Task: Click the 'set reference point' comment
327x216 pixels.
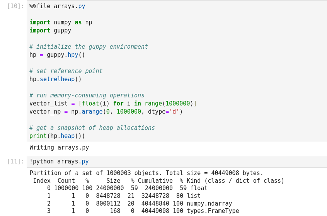Action: pos(66,71)
